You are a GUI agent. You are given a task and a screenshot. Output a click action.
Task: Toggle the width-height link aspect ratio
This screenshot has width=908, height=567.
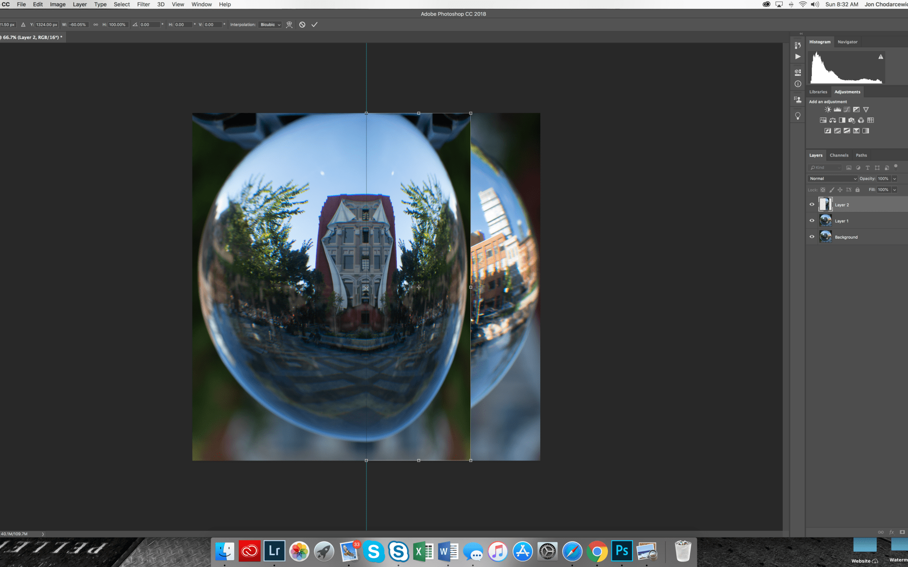pos(96,24)
